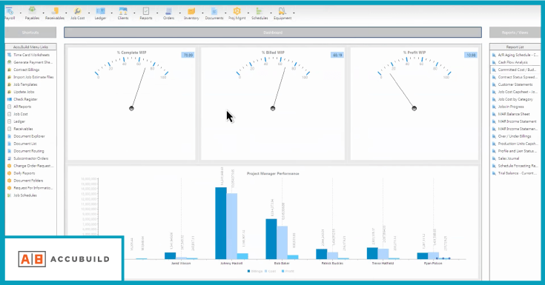
Task: Open the Receivables module icon
Action: click(x=55, y=13)
